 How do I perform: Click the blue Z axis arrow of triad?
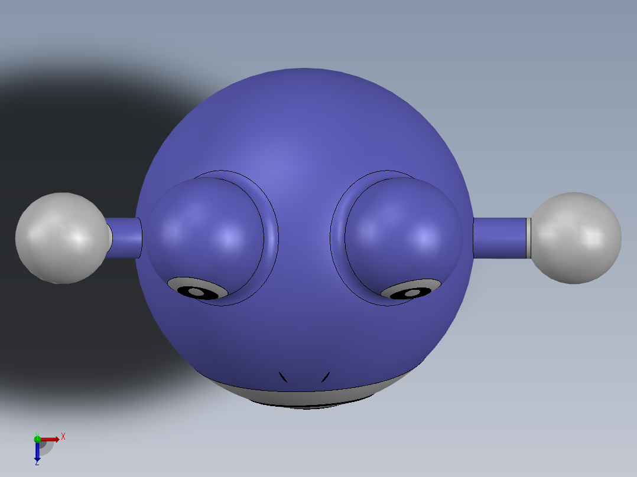[37, 452]
